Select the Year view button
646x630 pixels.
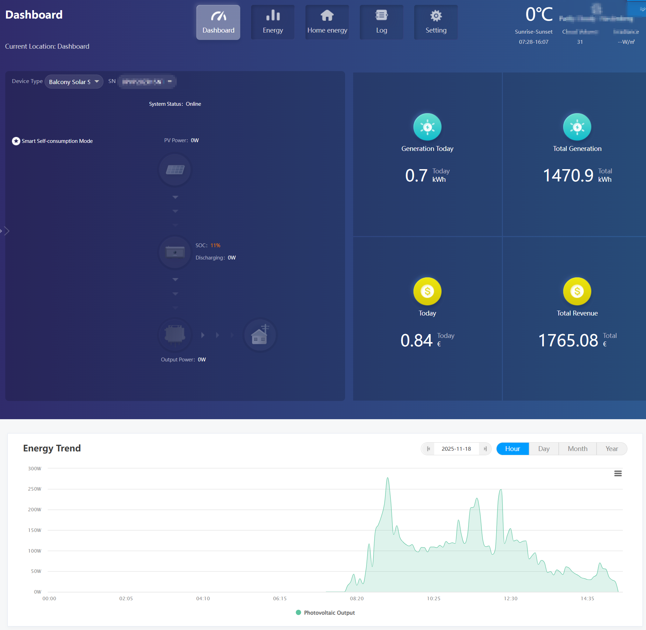pos(612,449)
